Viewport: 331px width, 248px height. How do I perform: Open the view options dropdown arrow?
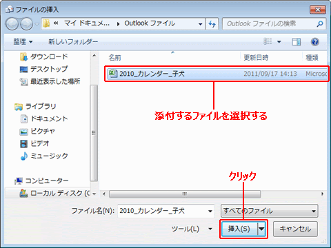279,42
